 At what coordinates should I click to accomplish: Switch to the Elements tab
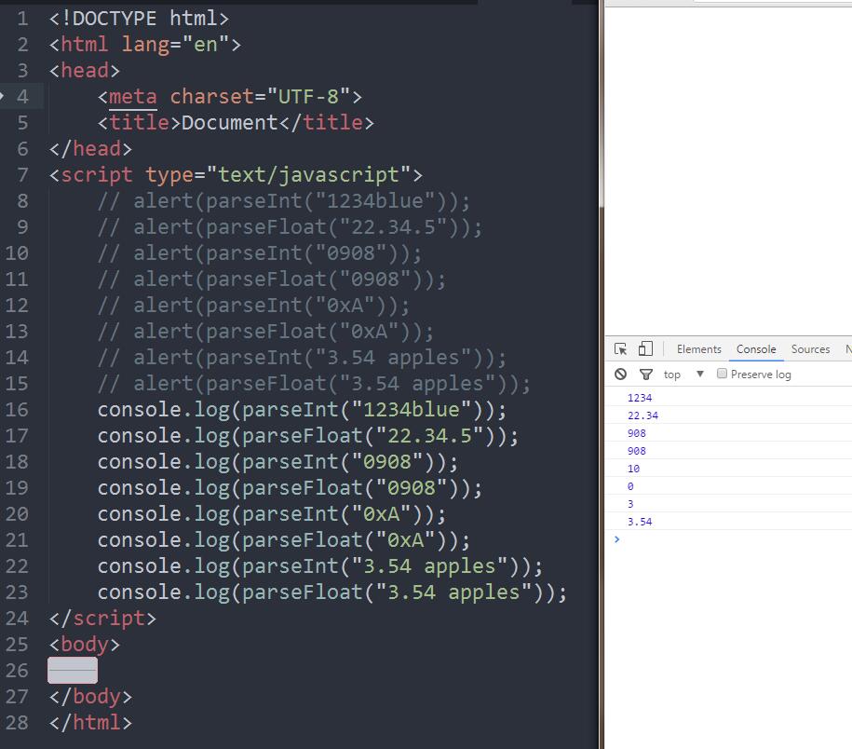(698, 349)
